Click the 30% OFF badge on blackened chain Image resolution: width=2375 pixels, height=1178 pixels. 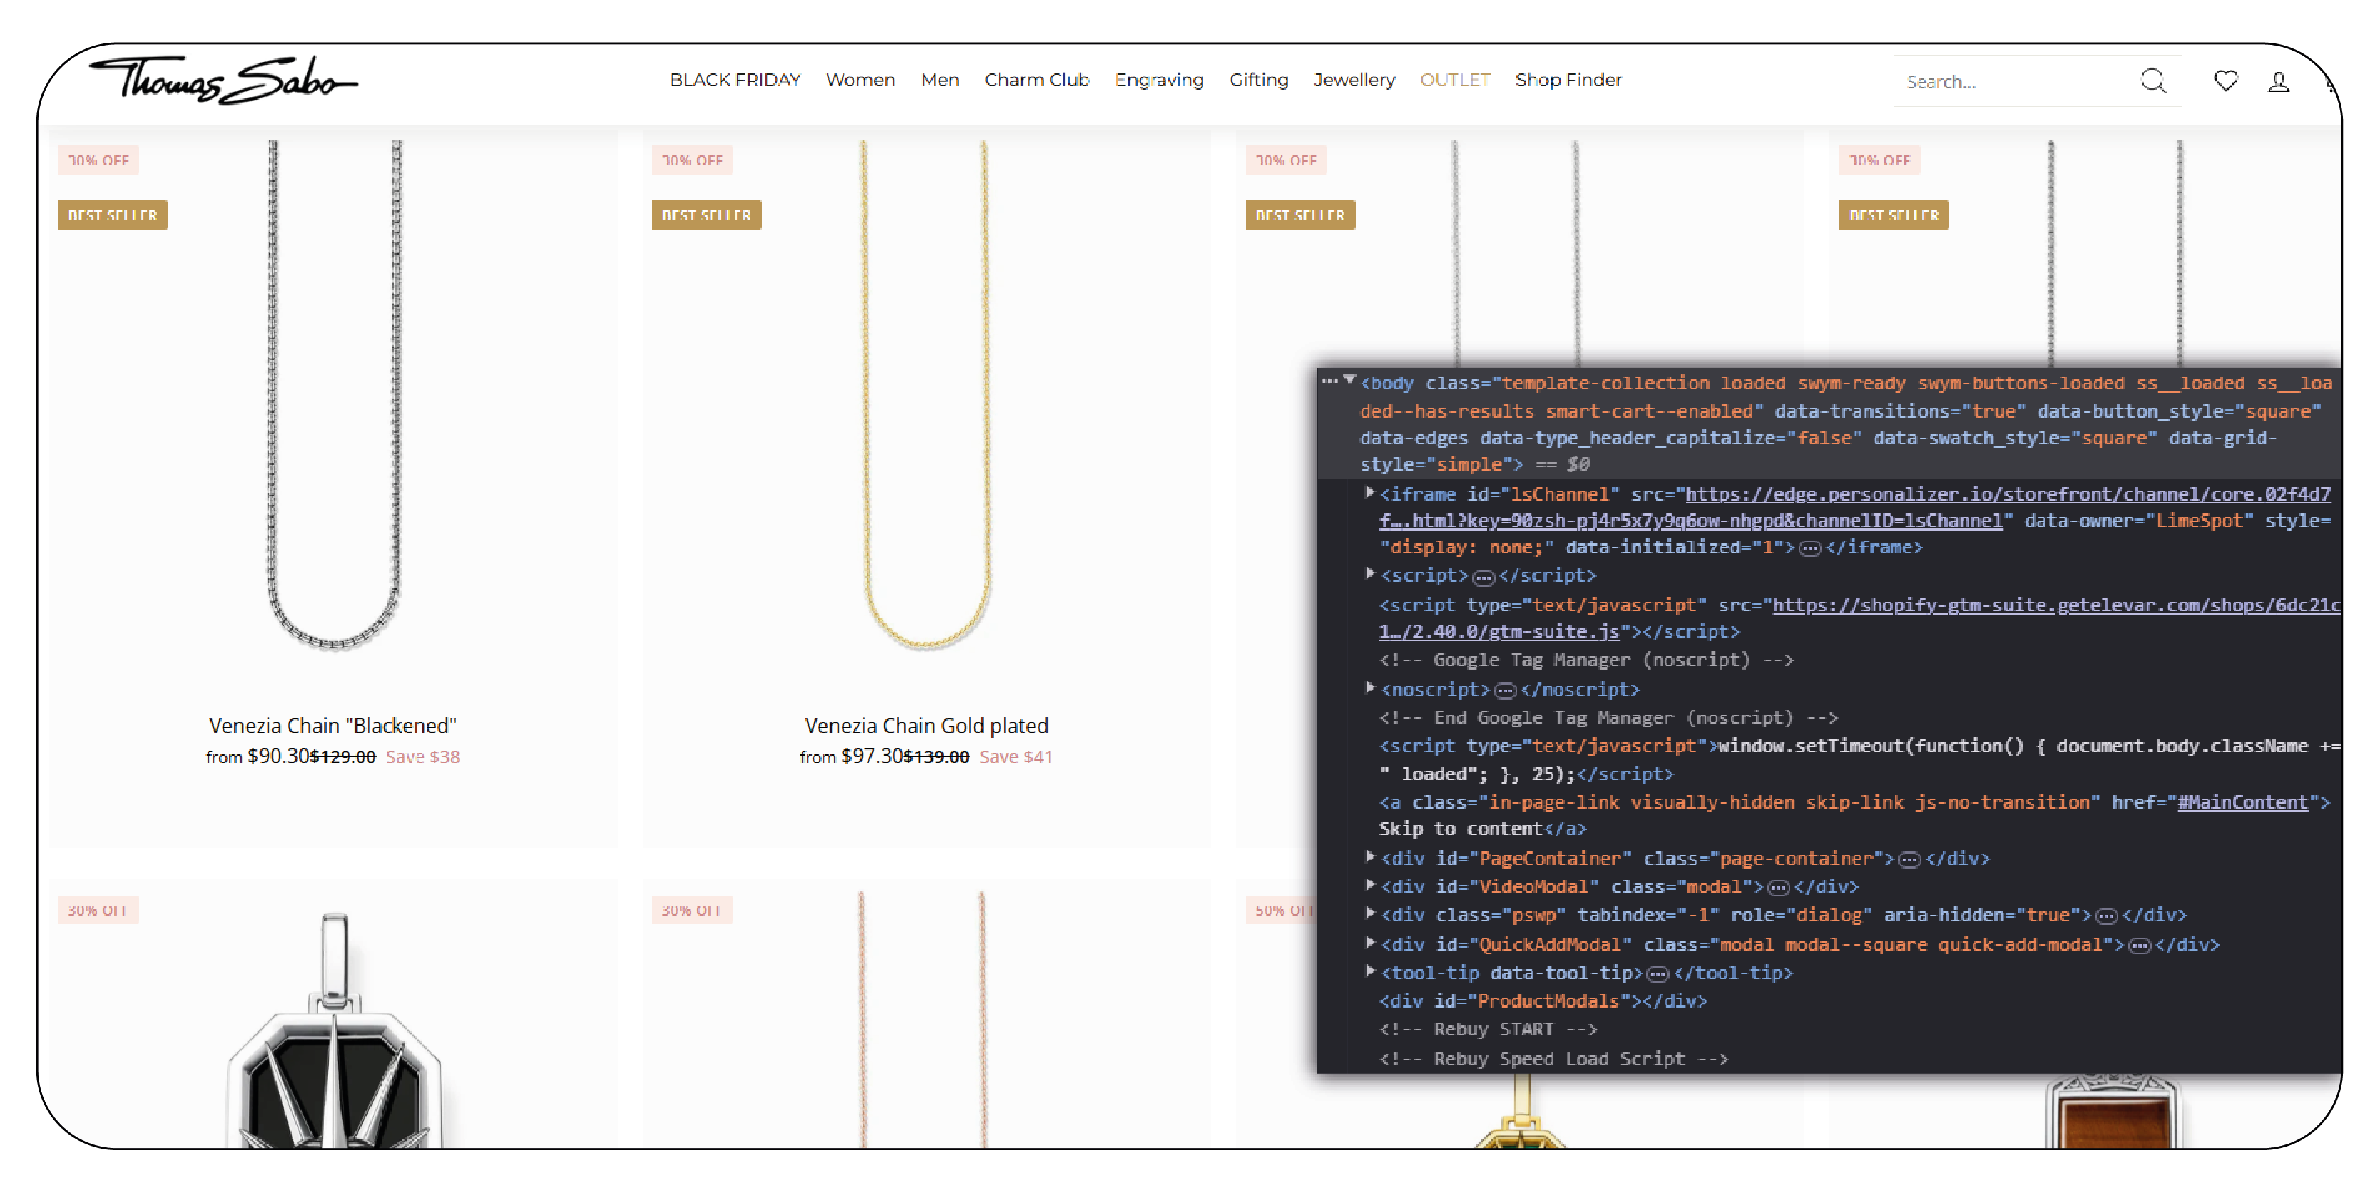pos(98,160)
